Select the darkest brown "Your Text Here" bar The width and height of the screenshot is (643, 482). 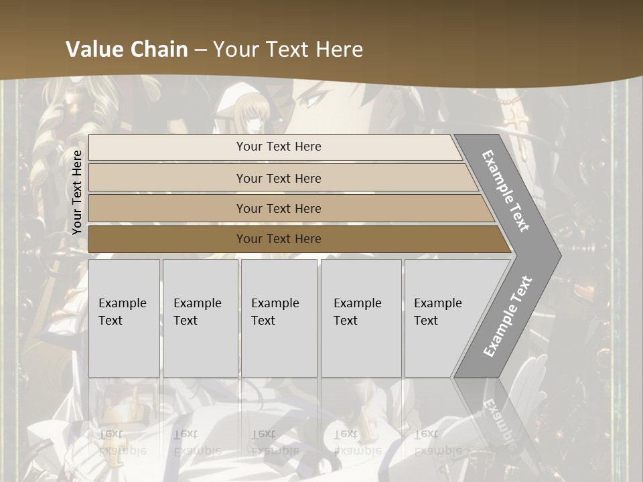pyautogui.click(x=278, y=239)
